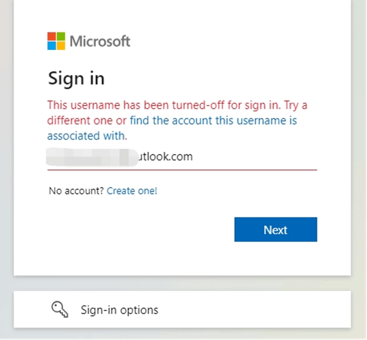
Task: Open 'find the account this username is' link
Action: (x=213, y=120)
